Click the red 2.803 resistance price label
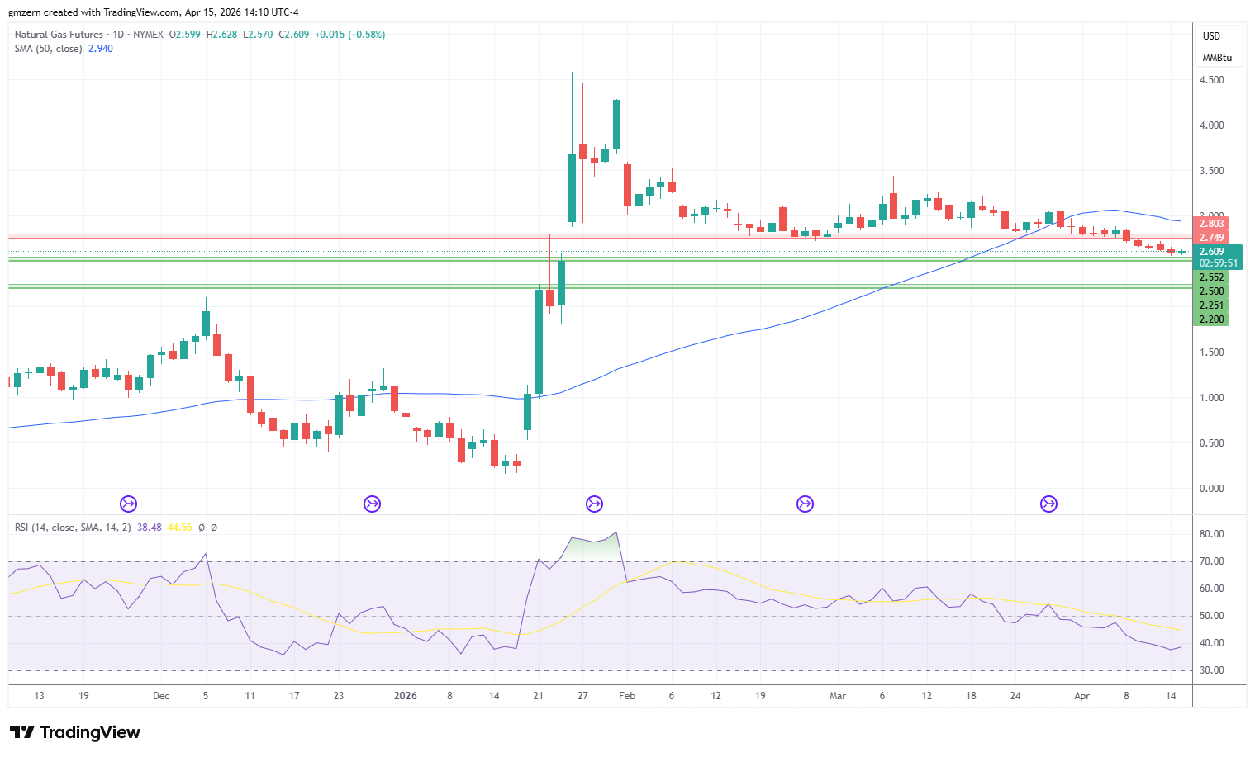The image size is (1255, 757). point(1211,224)
